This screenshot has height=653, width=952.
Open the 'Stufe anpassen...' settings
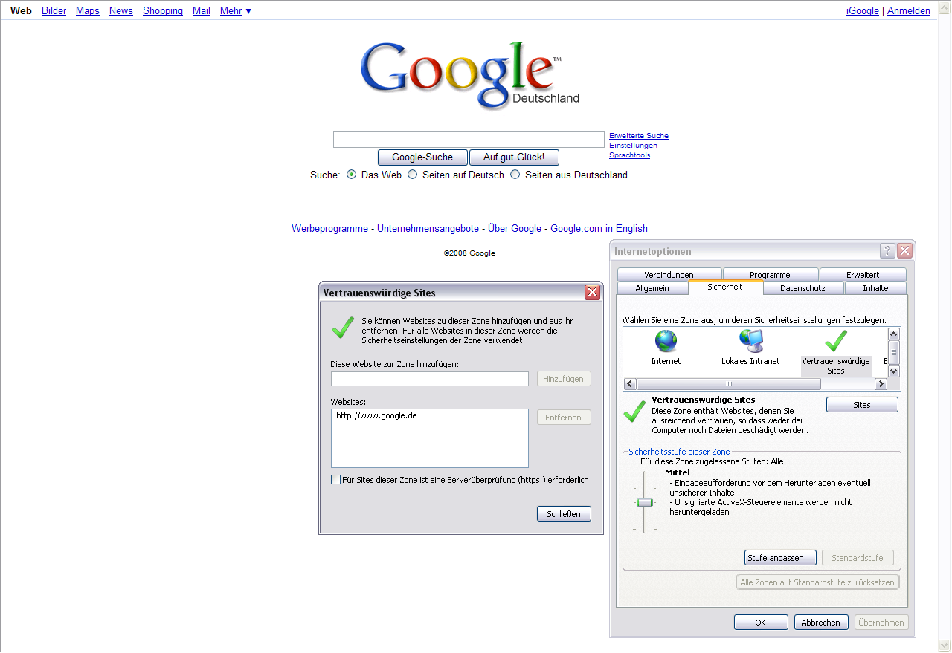[780, 558]
